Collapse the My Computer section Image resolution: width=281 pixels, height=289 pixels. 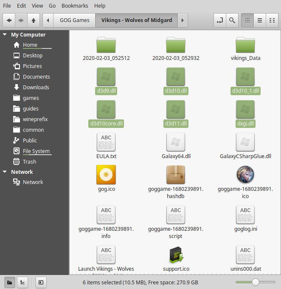(x=5, y=34)
